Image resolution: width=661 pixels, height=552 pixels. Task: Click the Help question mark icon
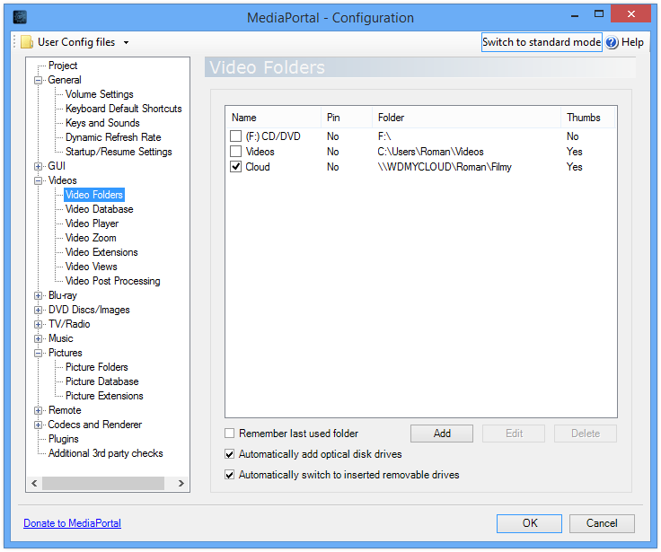point(612,42)
